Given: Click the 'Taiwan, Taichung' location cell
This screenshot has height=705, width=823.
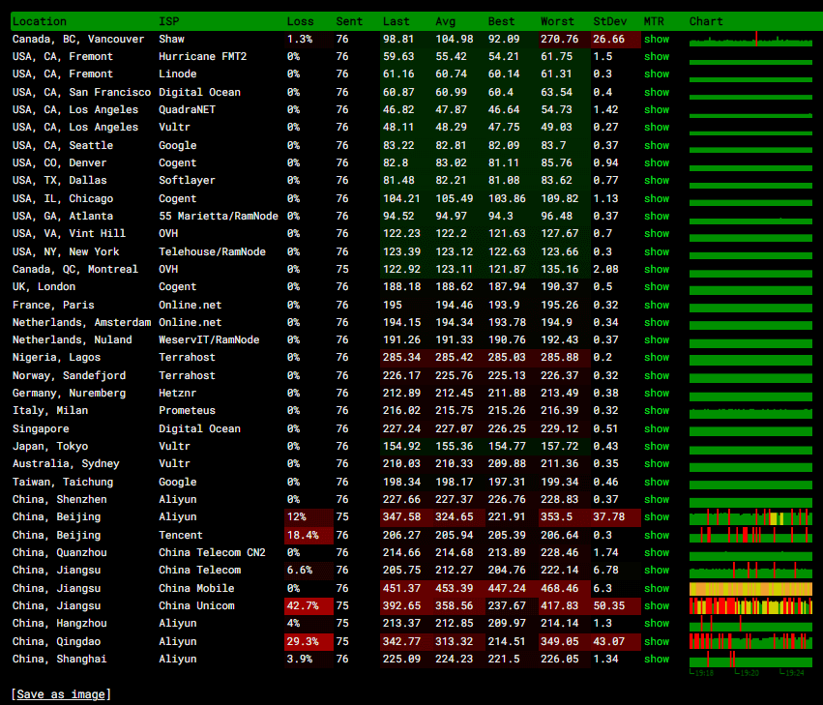Looking at the screenshot, I should [x=63, y=482].
